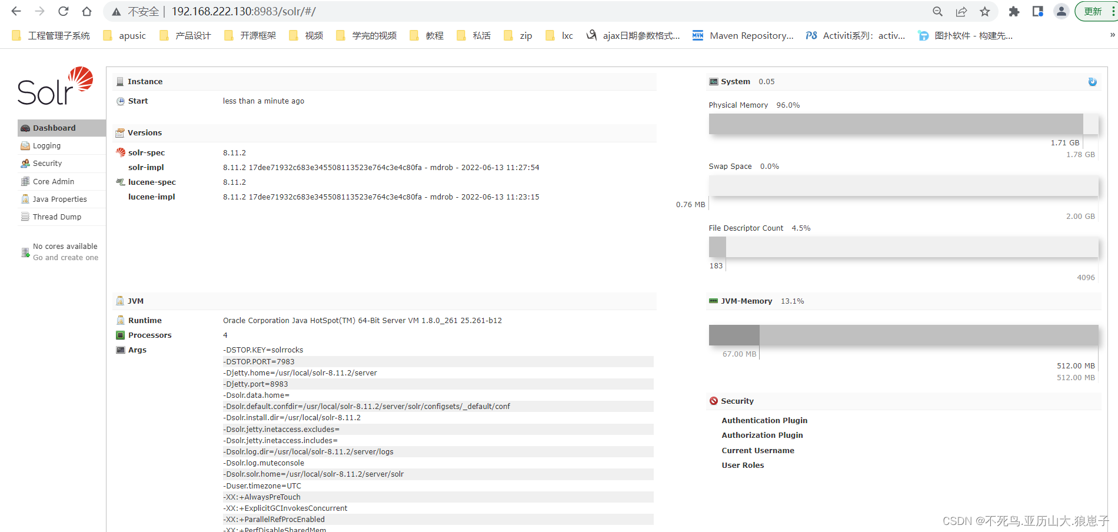Refresh System stats with the blue refresh icon
The image size is (1118, 532).
click(x=1093, y=82)
